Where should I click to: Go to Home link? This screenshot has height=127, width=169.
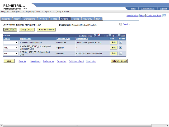[x=133, y=9]
